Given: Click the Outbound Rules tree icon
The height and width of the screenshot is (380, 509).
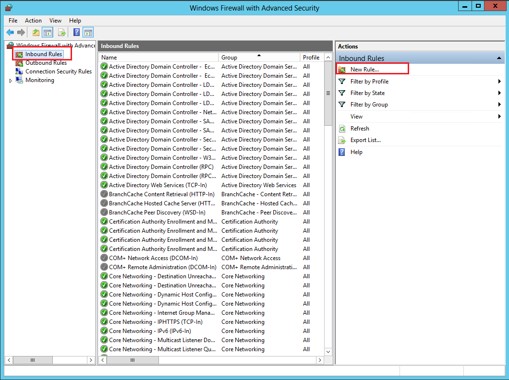Looking at the screenshot, I should point(19,63).
